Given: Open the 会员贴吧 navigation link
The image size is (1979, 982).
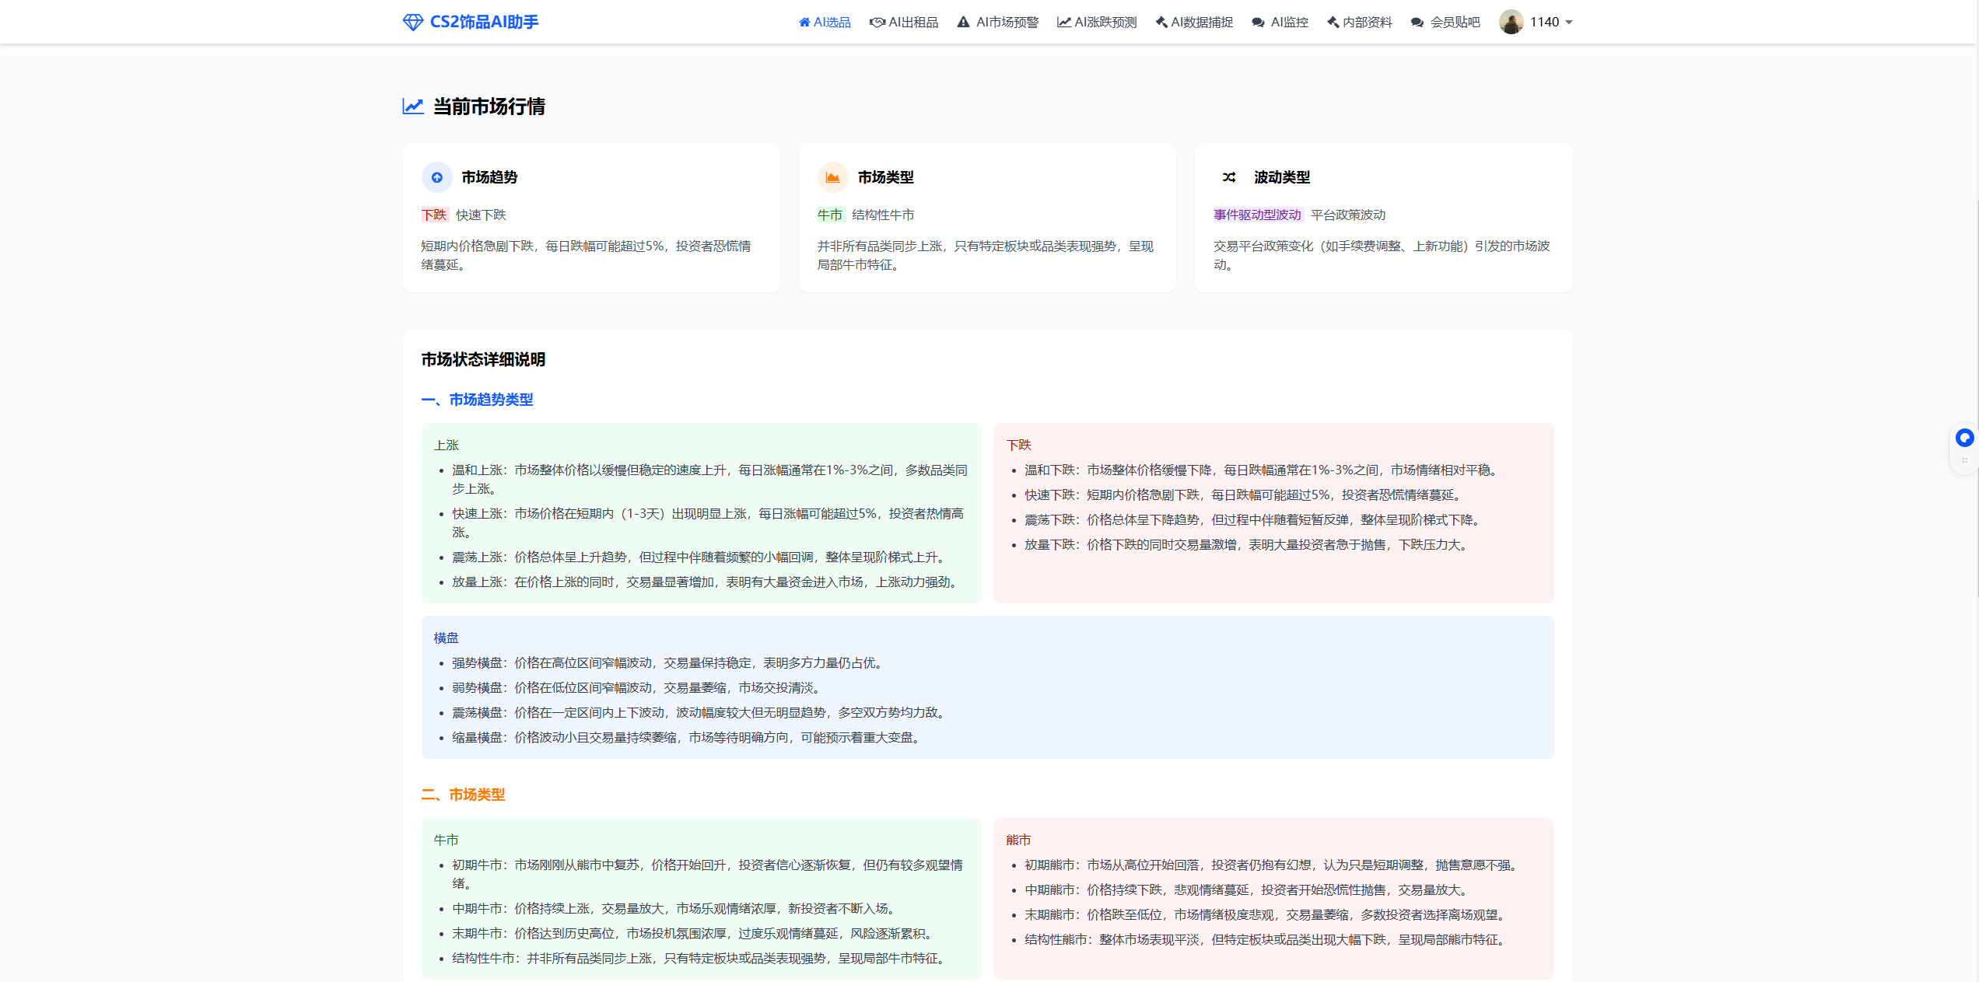Looking at the screenshot, I should click(1454, 22).
